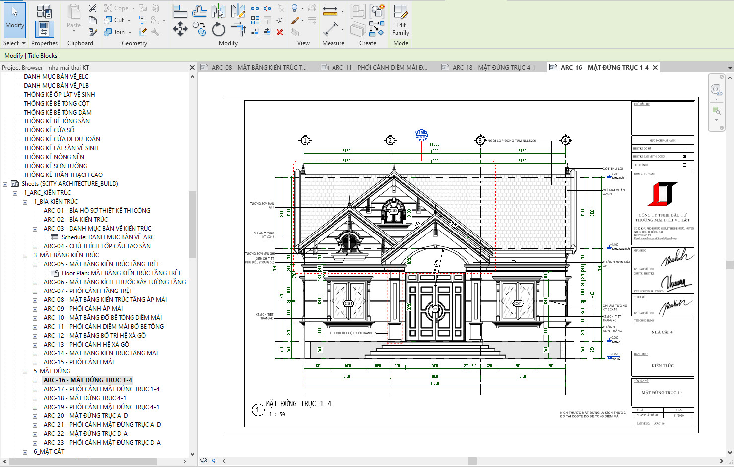Click Project Browser horizontal scrollbar
Viewport: 734px width, 467px height.
click(83, 461)
